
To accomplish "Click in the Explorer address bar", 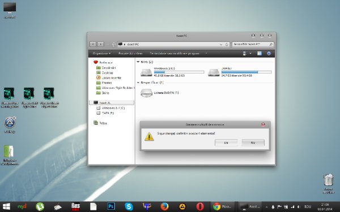I will click(173, 44).
